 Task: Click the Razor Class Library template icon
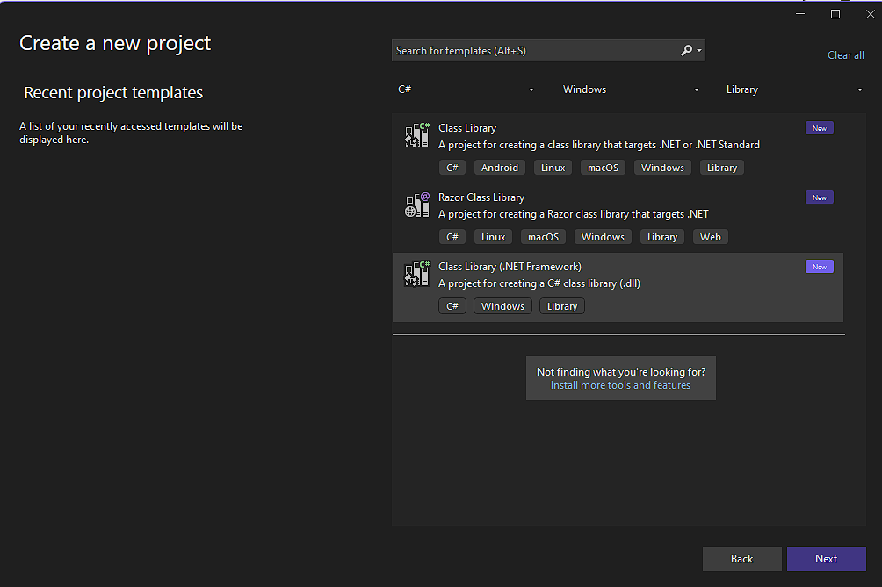[x=416, y=204]
